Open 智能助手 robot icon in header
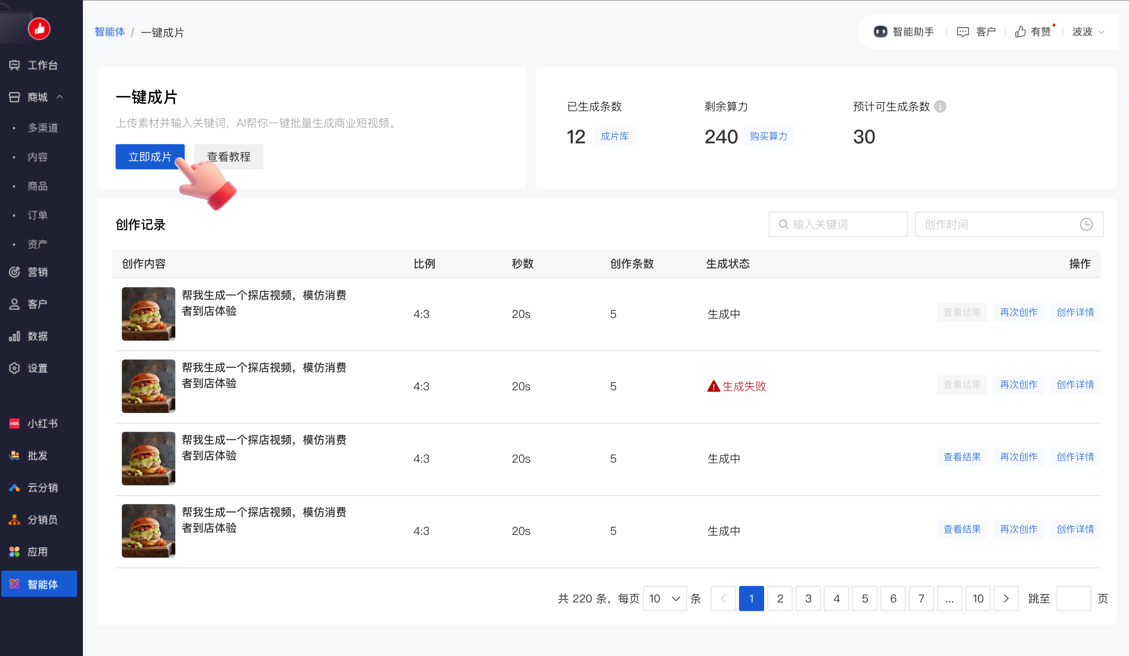The height and width of the screenshot is (656, 1129). pyautogui.click(x=880, y=32)
